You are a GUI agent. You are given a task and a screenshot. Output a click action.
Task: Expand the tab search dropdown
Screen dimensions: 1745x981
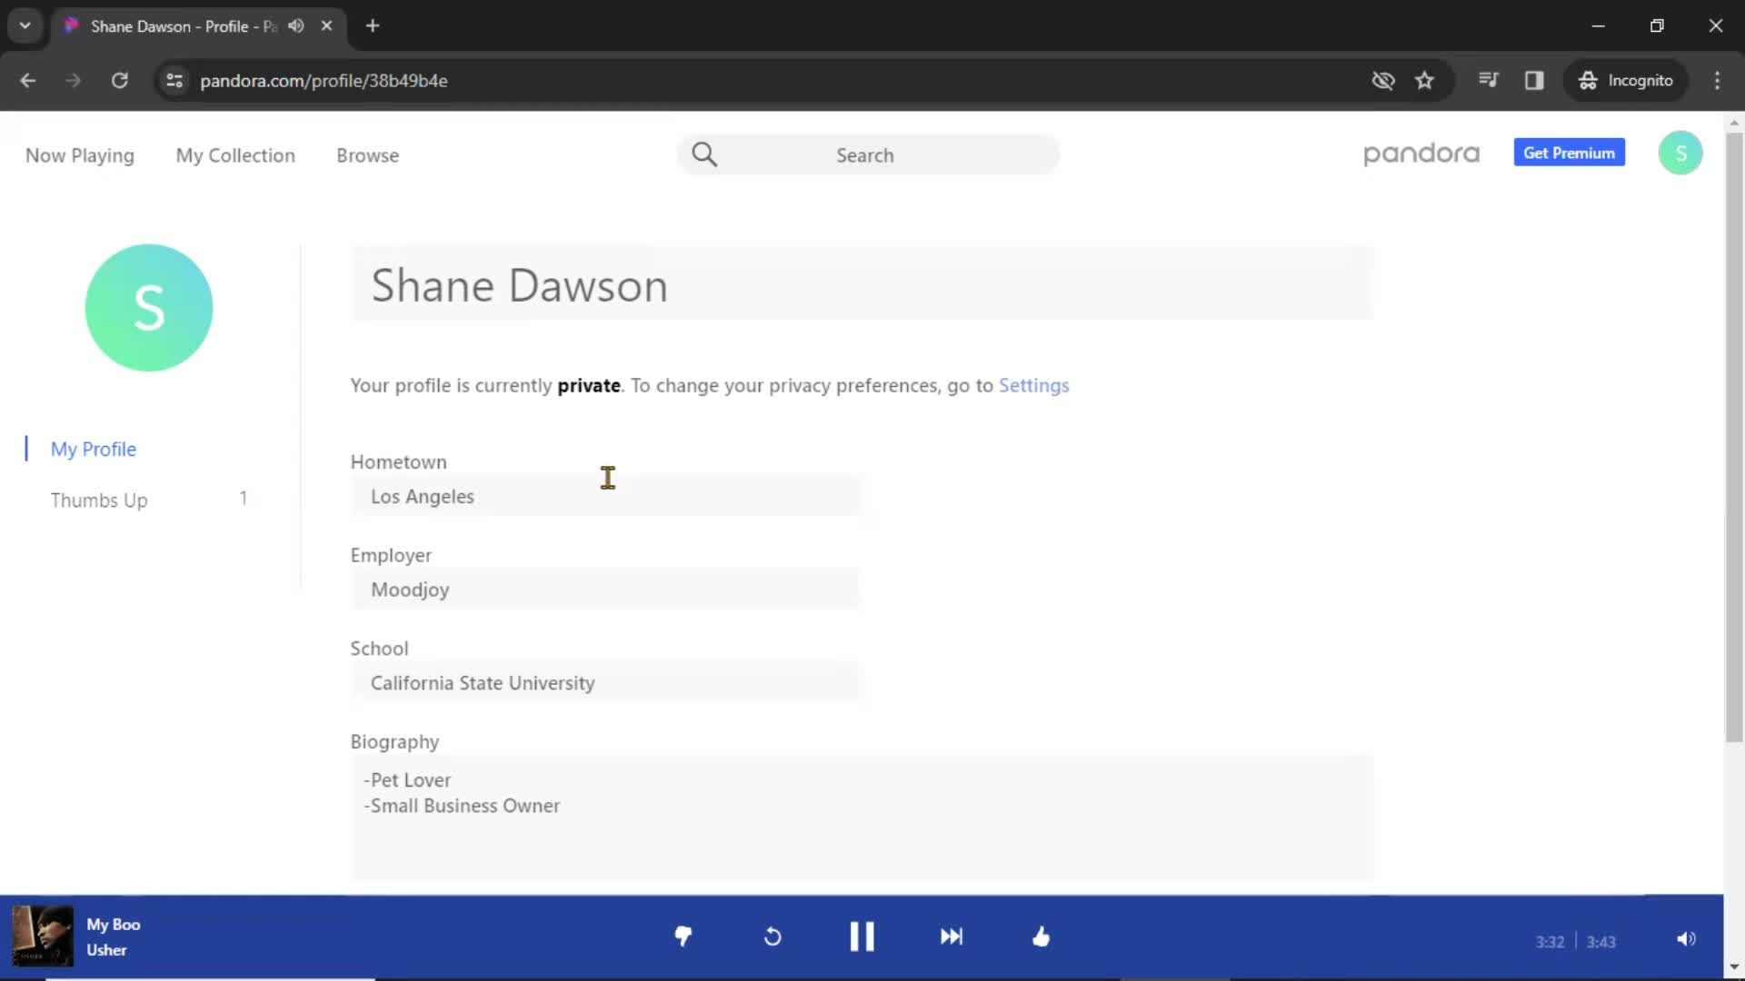click(25, 26)
